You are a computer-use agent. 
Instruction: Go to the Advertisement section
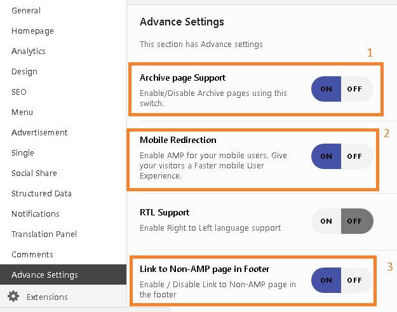point(39,133)
